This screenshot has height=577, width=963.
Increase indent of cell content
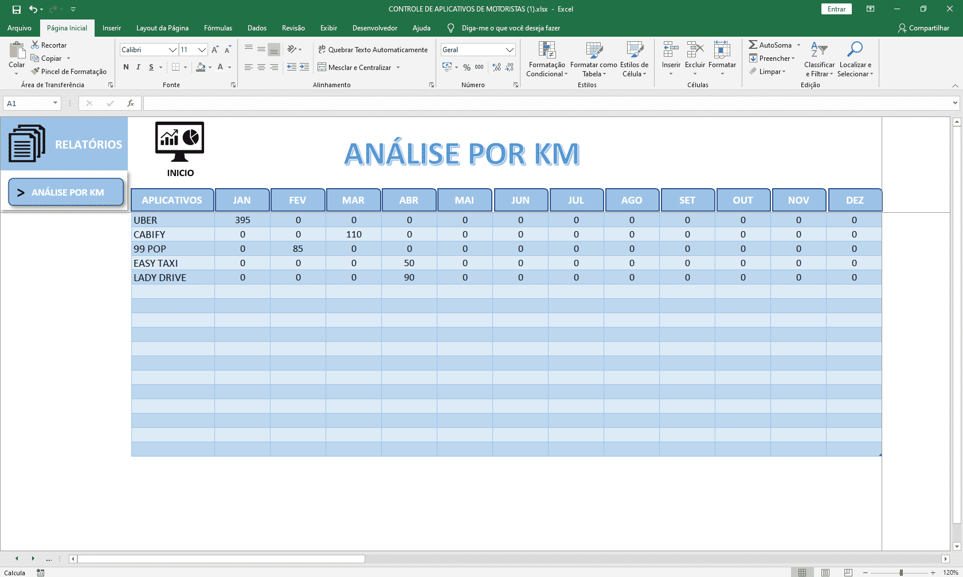click(x=304, y=67)
